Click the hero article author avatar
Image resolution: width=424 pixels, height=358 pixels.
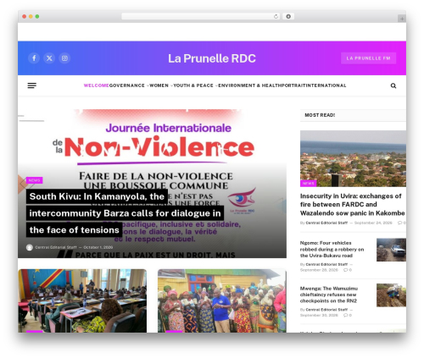click(30, 247)
